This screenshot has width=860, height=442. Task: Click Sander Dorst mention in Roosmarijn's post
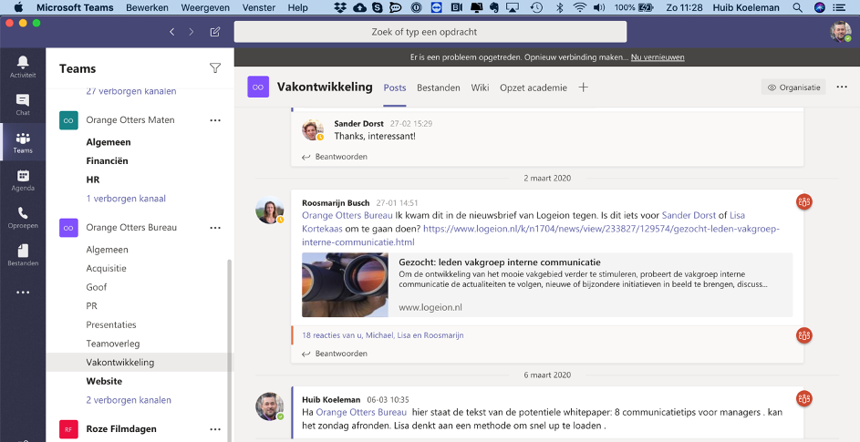[x=689, y=215]
